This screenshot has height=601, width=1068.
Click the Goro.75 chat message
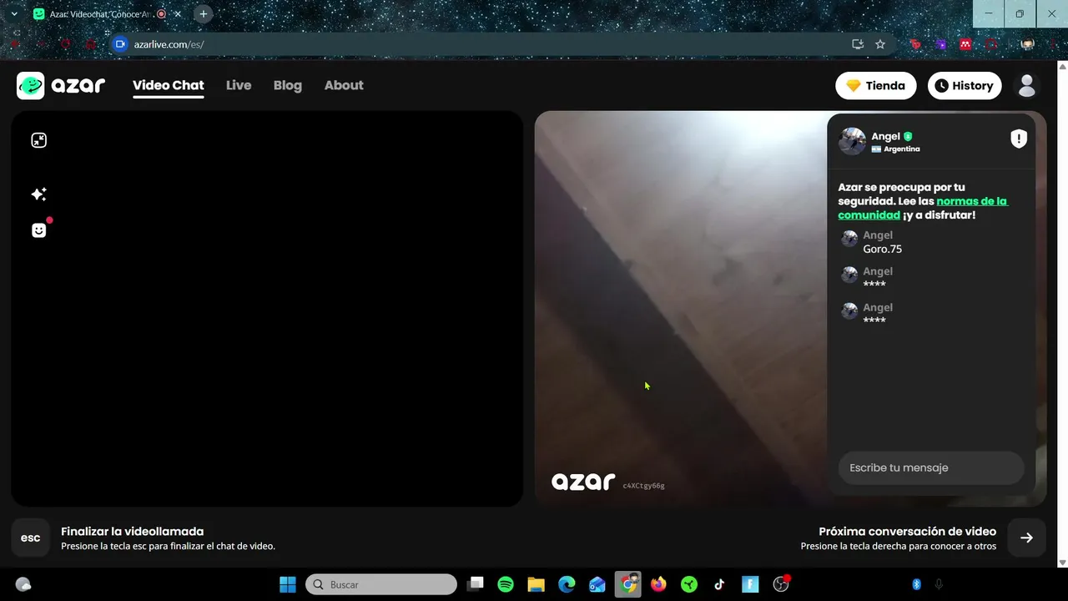[x=882, y=249]
